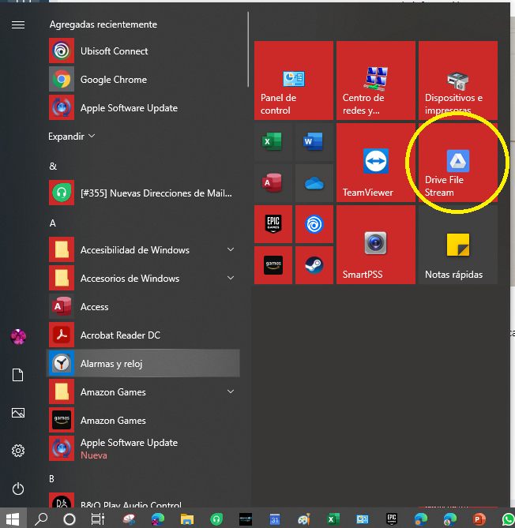Open green headphones app in taskbar

[x=216, y=519]
